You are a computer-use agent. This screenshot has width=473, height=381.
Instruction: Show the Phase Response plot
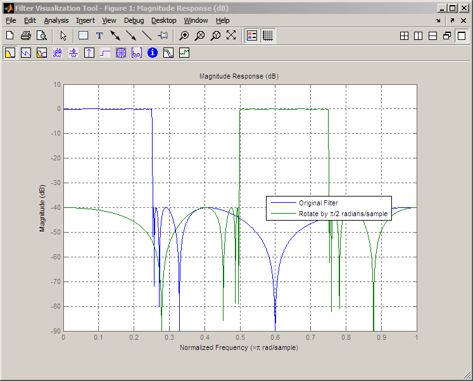[x=26, y=53]
